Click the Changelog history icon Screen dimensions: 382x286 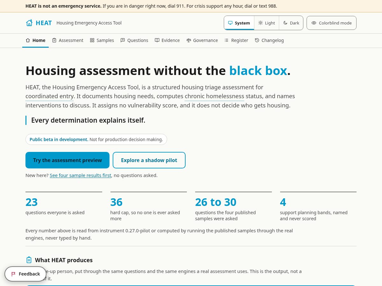click(x=257, y=40)
